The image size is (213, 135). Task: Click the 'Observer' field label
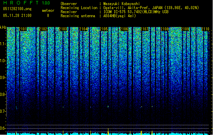(69, 4)
